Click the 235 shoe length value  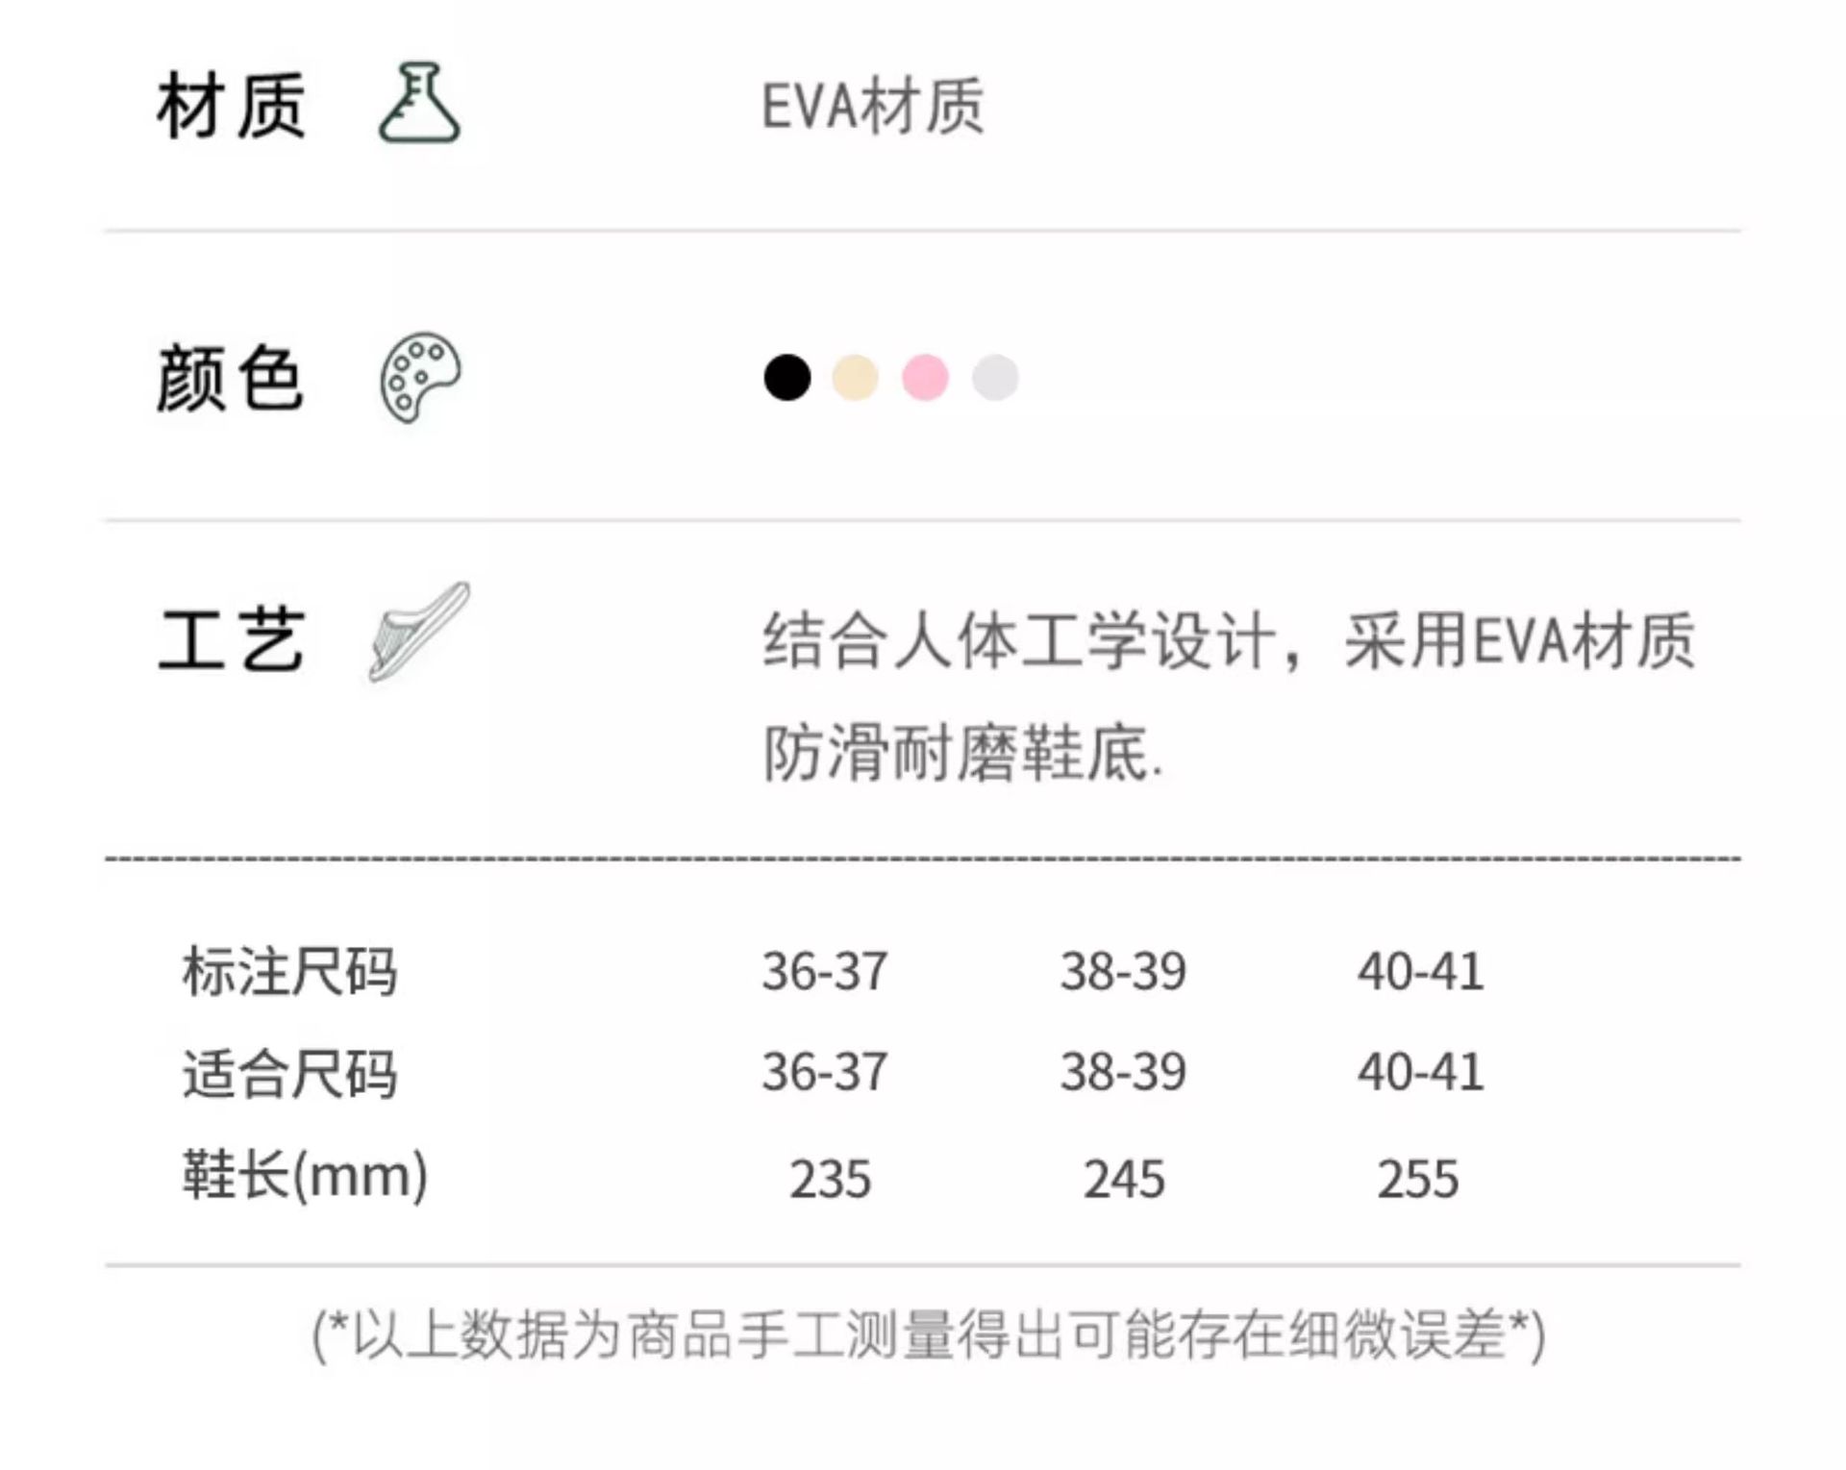831,1179
